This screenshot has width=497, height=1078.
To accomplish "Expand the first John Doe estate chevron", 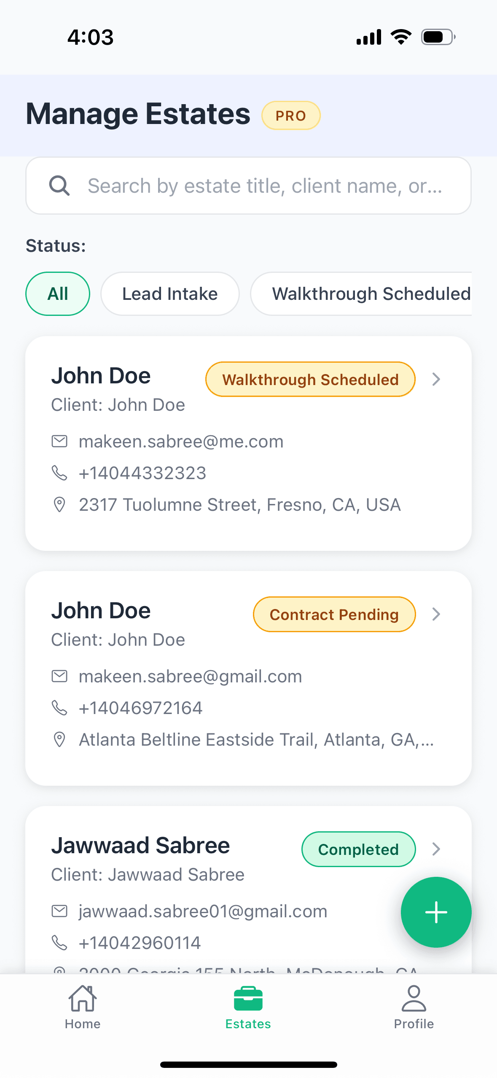I will coord(436,379).
